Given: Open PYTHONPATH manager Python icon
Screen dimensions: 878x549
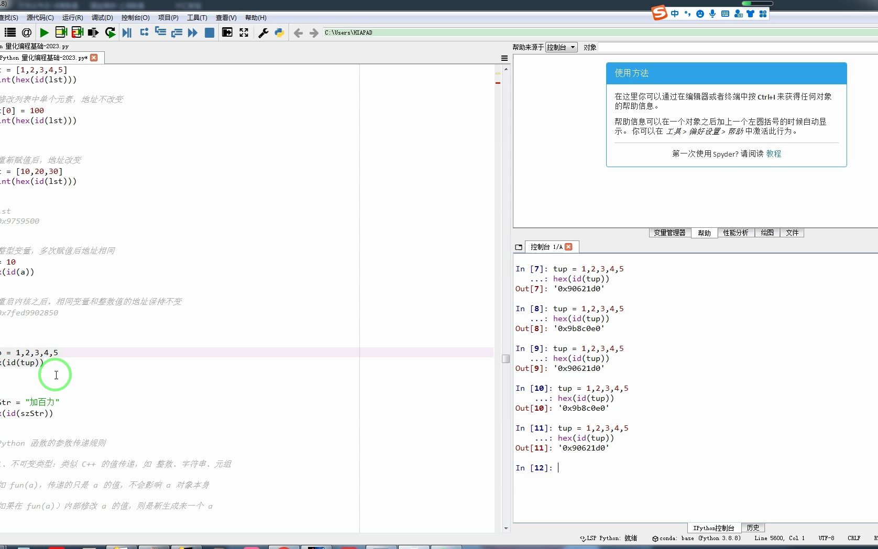Looking at the screenshot, I should 280,32.
